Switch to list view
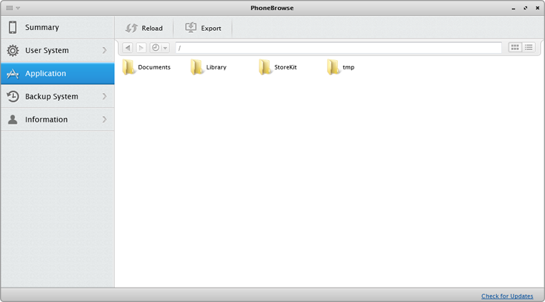Screen dimensions: 545x302 [x=529, y=47]
